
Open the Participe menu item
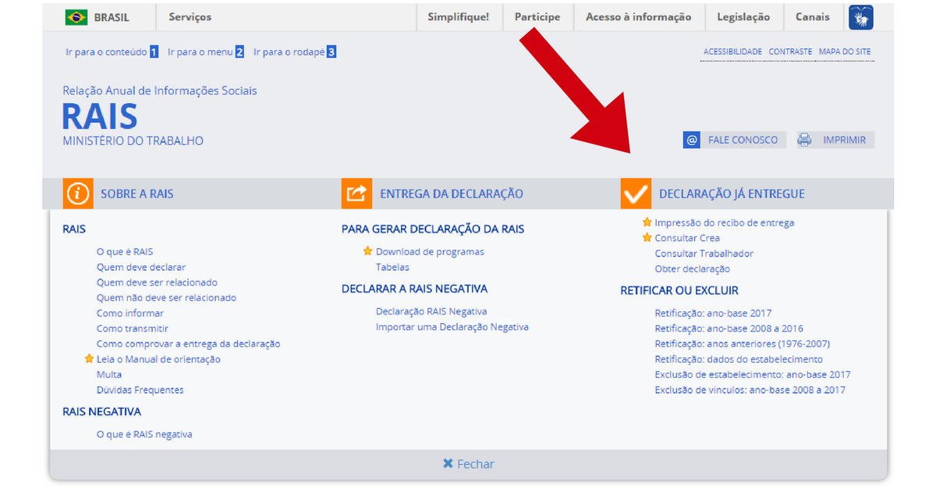[537, 17]
